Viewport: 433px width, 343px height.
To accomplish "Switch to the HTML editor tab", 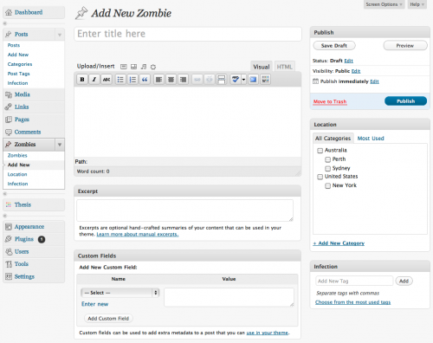I will (285, 67).
